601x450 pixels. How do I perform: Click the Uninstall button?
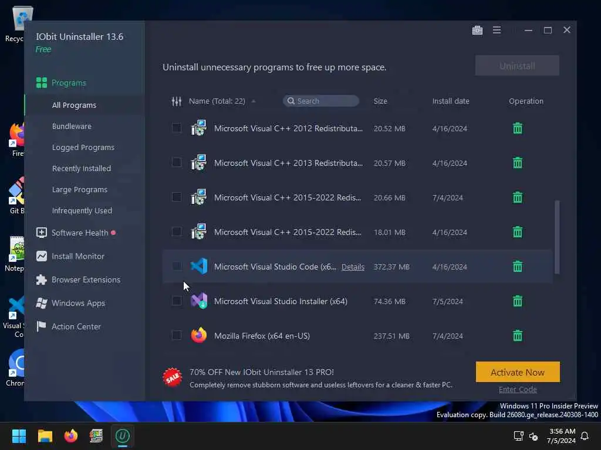coord(517,66)
